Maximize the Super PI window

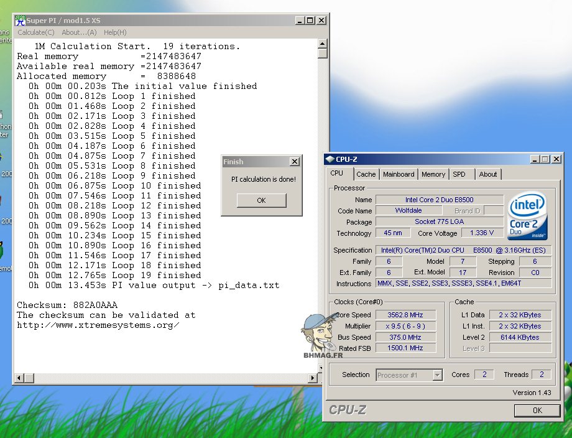[310, 21]
